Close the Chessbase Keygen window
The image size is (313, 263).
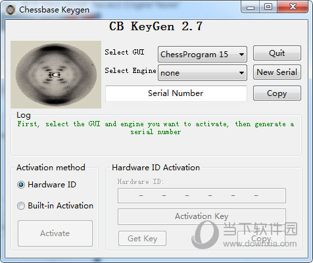[x=293, y=7]
